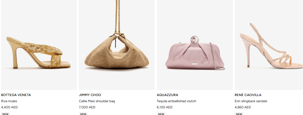Screen dimensions: 303x115
Task: Click the 4,660 AED price
Action: pyautogui.click(x=243, y=107)
